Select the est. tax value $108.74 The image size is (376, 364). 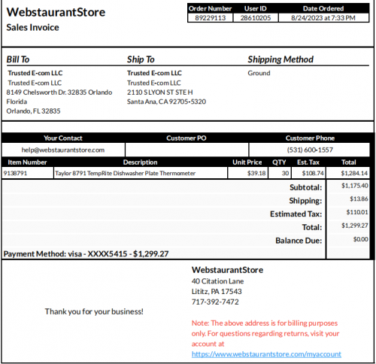click(x=313, y=173)
